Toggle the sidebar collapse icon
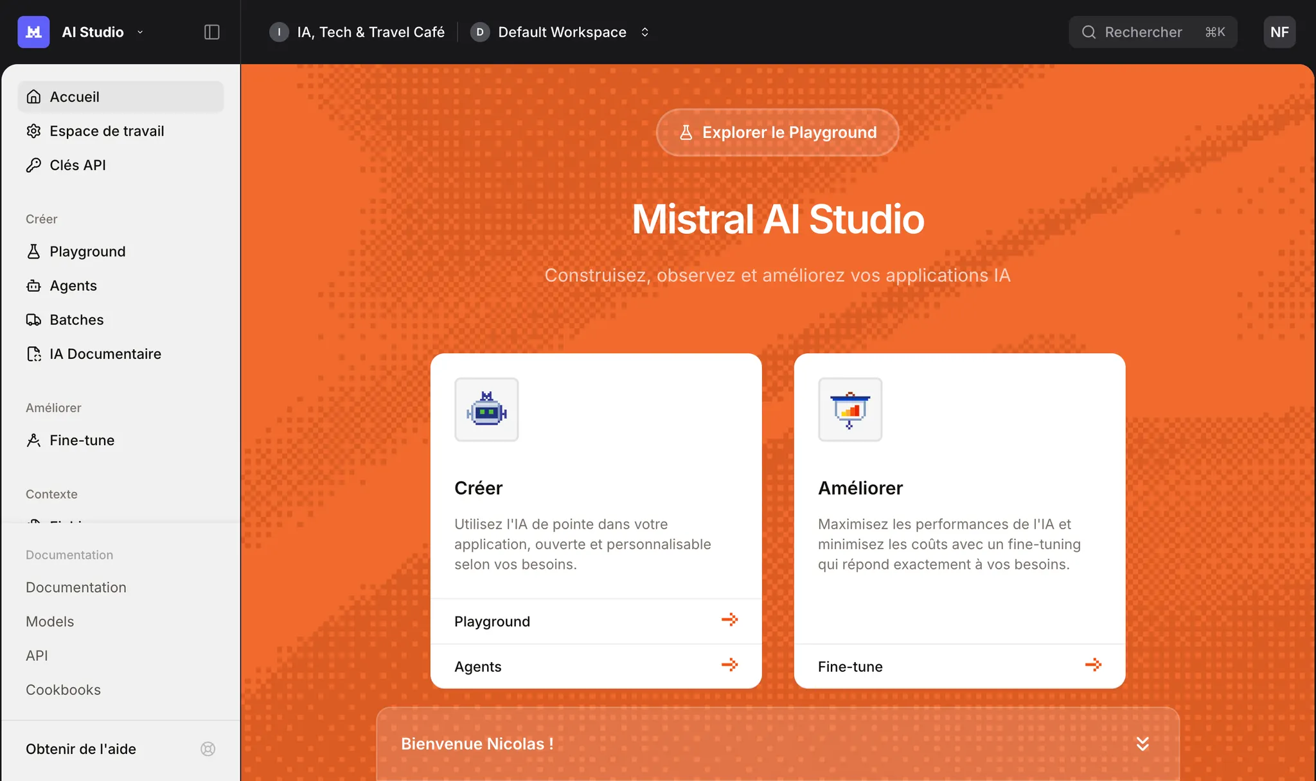This screenshot has height=781, width=1316. (211, 32)
